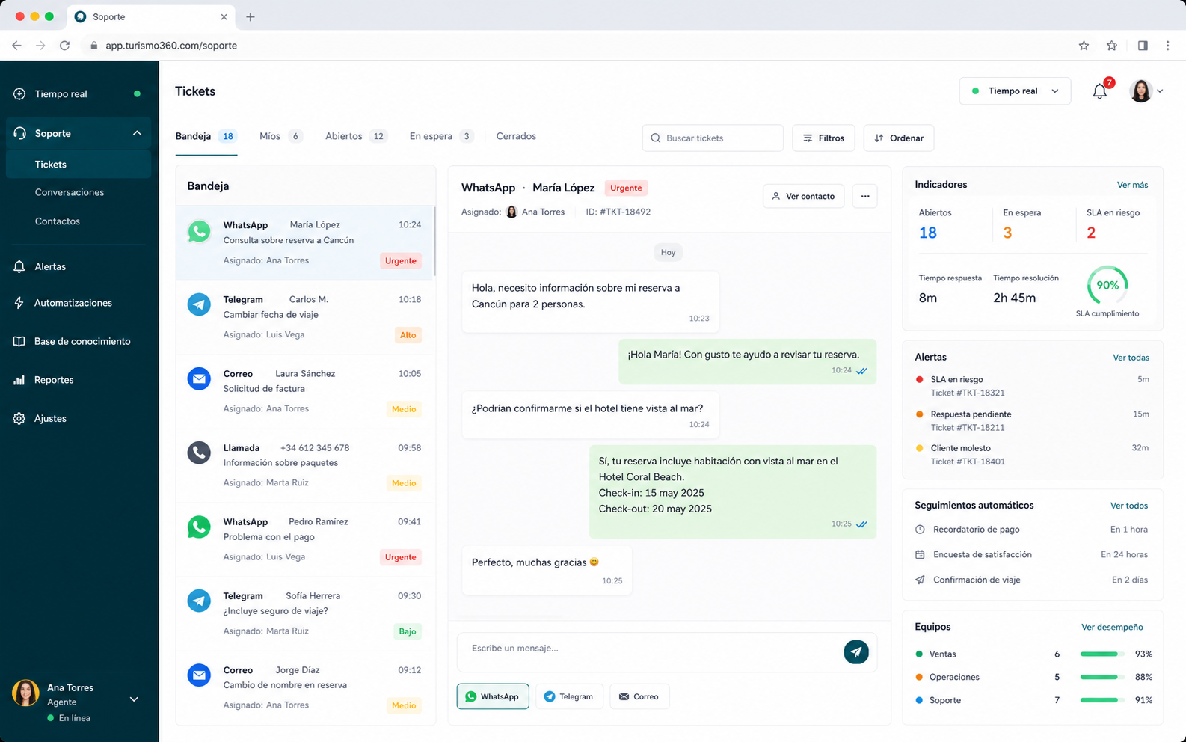Image resolution: width=1186 pixels, height=742 pixels.
Task: Open the SLA en riesgo alert TKT-18321
Action: click(x=1032, y=386)
